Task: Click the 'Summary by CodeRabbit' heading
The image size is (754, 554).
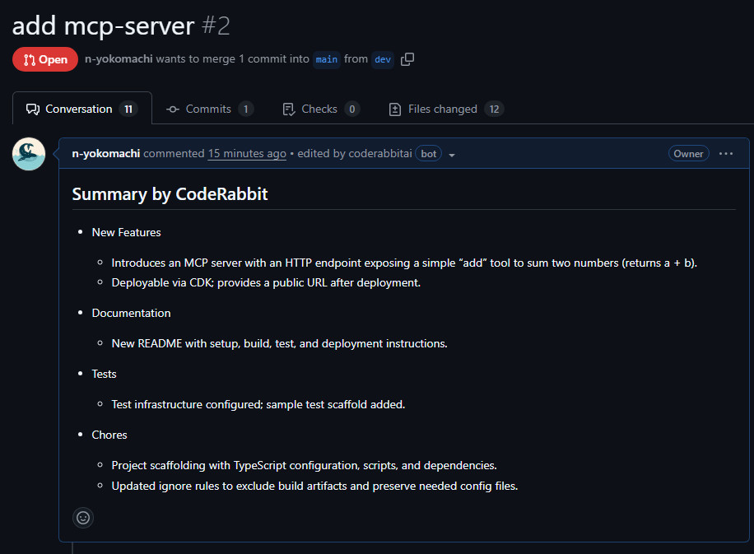Action: (x=170, y=193)
